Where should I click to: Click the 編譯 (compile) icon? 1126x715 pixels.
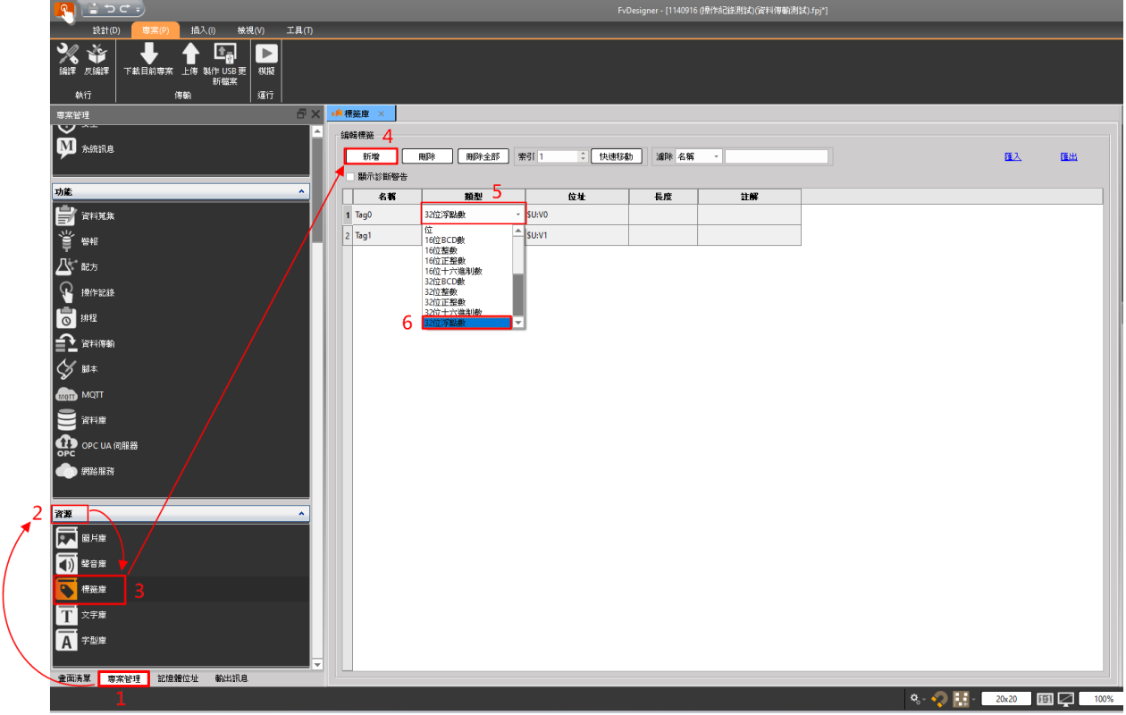coord(67,55)
